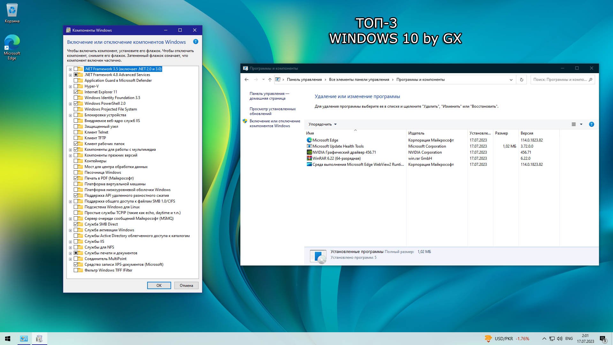
Task: Expand the .NET Framework 3.5 tree node
Action: 70,69
